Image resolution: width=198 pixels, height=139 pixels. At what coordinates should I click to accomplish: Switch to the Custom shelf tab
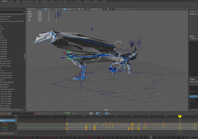coord(4,1)
